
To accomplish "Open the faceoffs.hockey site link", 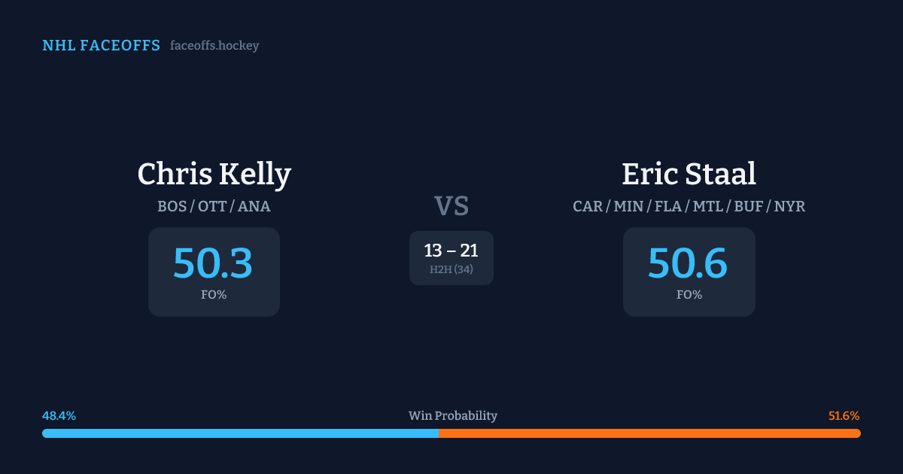I will pos(214,46).
